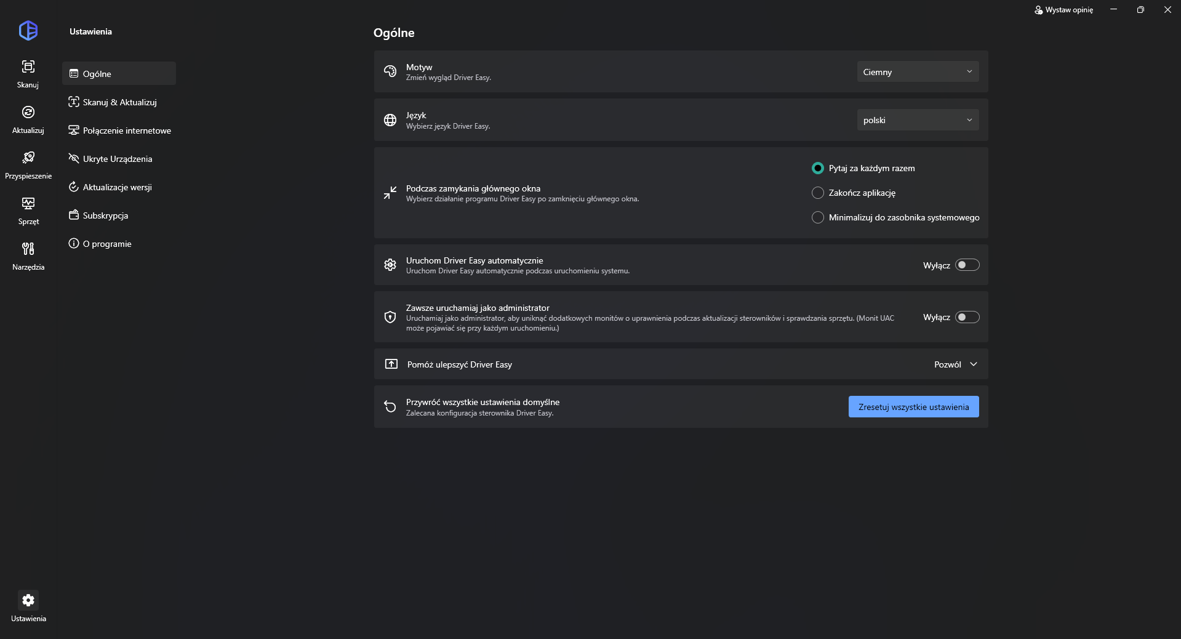The height and width of the screenshot is (639, 1181).
Task: Click the Połączenie internetowe network icon
Action: pyautogui.click(x=74, y=130)
